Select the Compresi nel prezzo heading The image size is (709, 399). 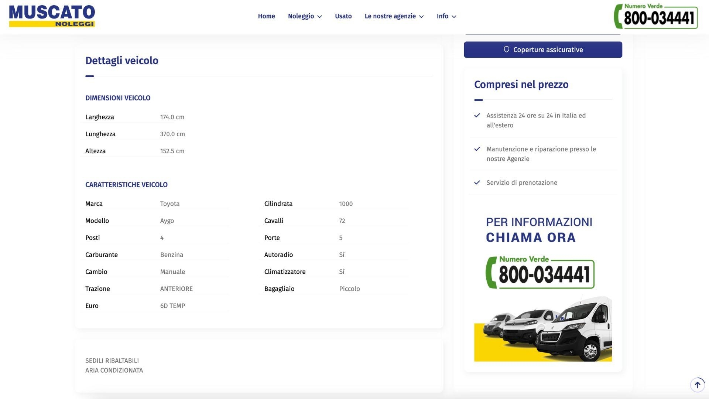521,85
